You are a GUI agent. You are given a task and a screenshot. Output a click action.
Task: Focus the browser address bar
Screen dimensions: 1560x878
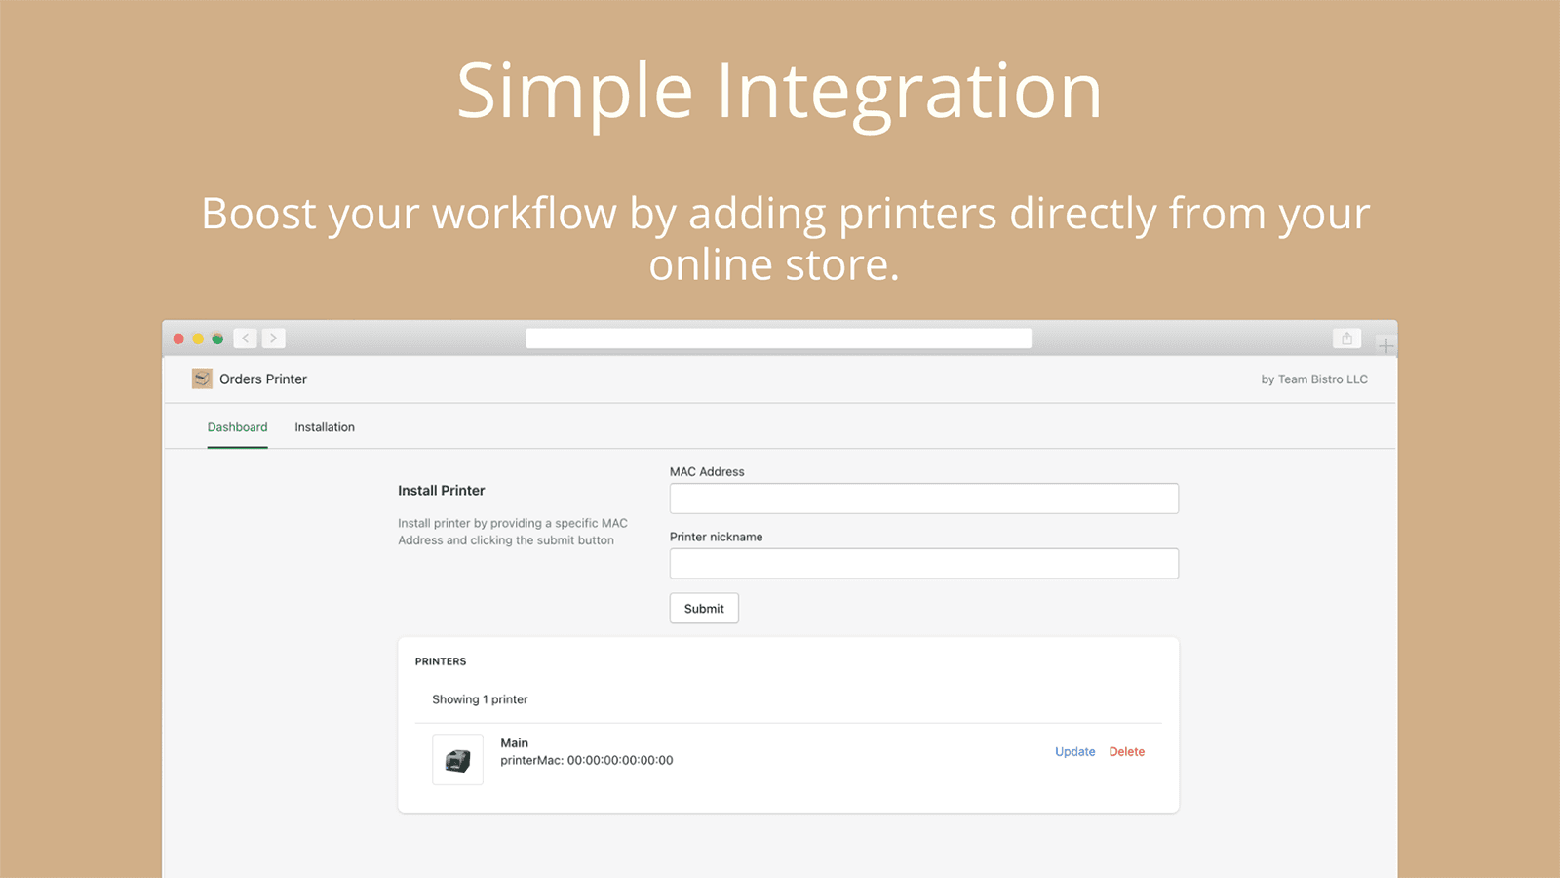pos(778,339)
